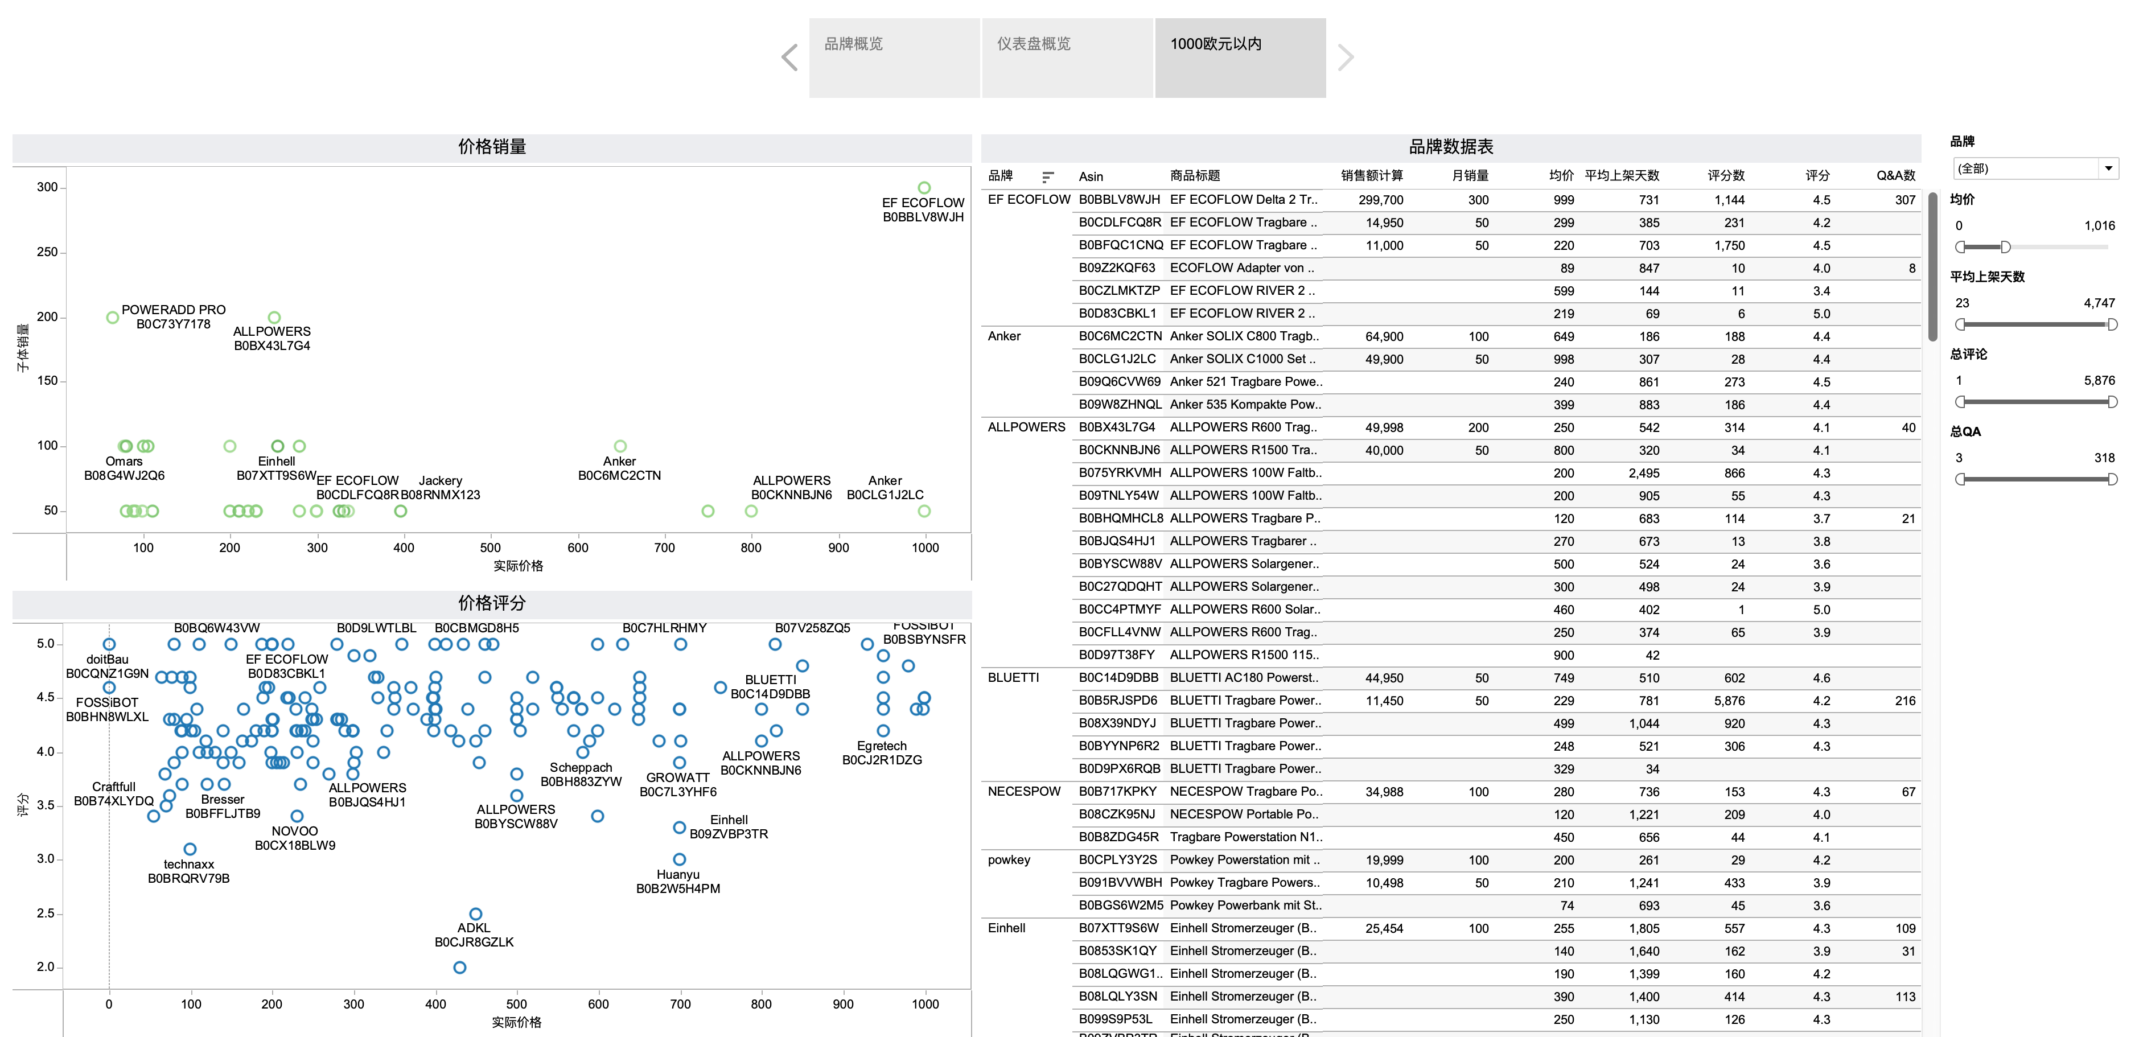
Task: Click the 价格销量 chart title
Action: [492, 147]
